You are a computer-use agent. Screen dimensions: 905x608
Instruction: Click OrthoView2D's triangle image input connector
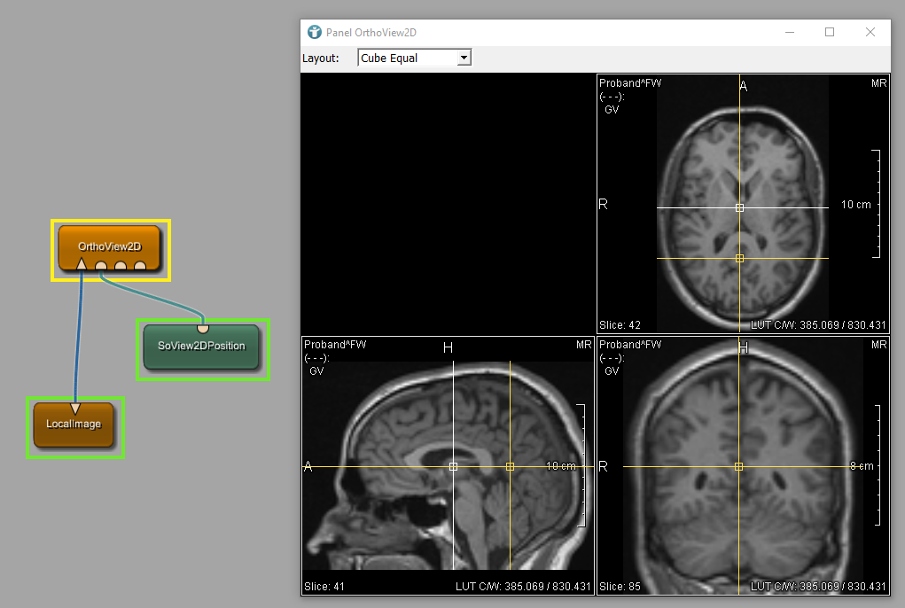tap(82, 264)
